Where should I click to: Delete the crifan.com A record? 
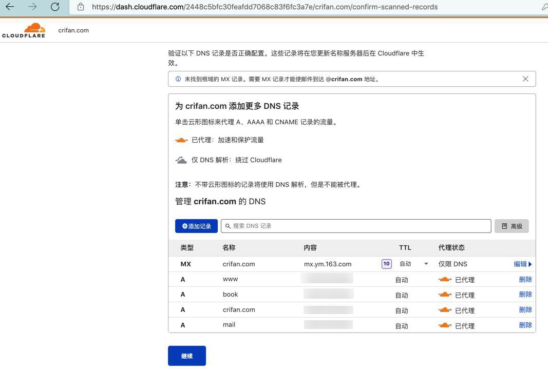click(x=525, y=309)
